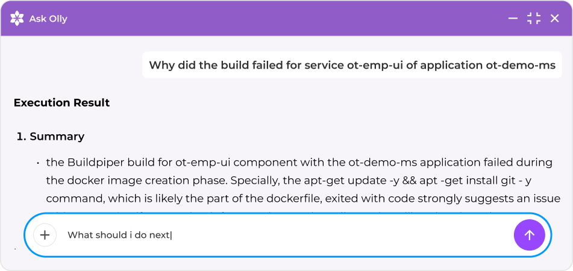
Task: Collapse the chat with the shrink icon
Action: click(x=534, y=19)
